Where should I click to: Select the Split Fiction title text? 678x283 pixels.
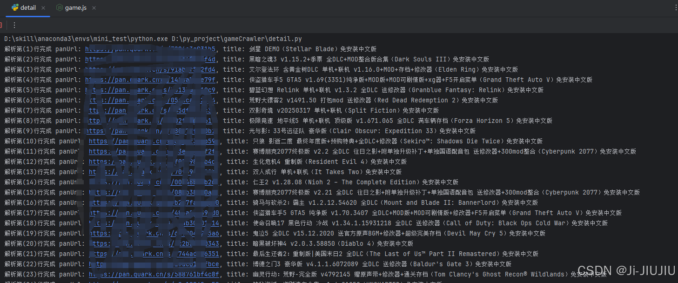344,110
